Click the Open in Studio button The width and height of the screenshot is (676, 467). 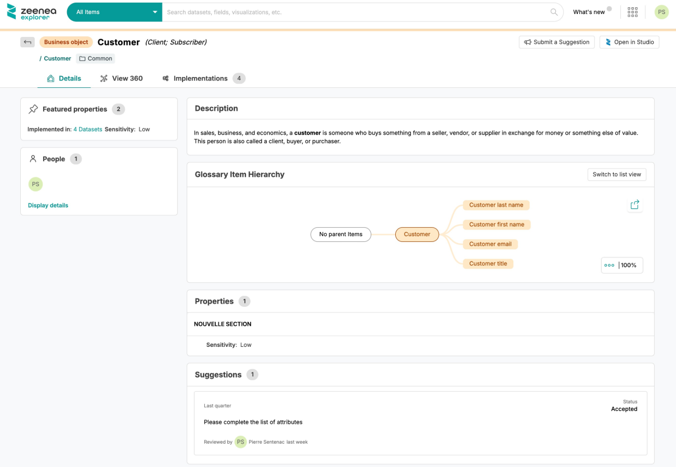(x=629, y=42)
